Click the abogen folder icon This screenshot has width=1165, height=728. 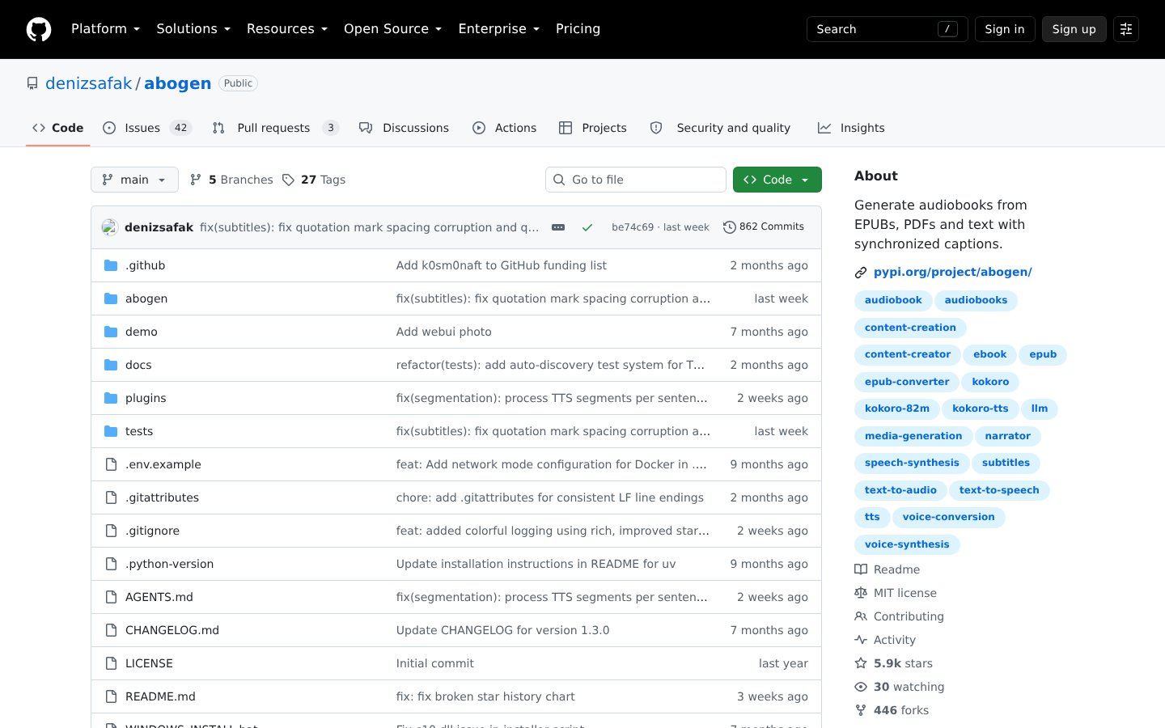(111, 298)
